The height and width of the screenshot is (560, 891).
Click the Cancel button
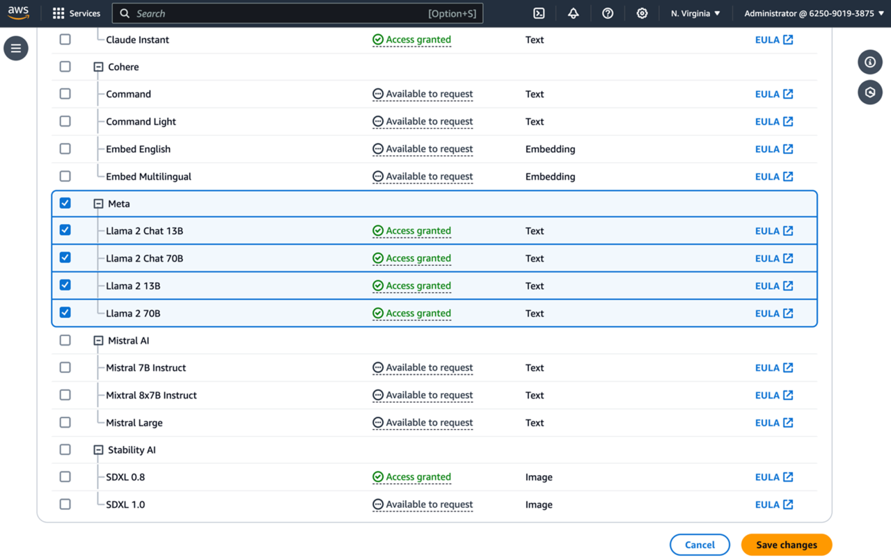(x=700, y=545)
